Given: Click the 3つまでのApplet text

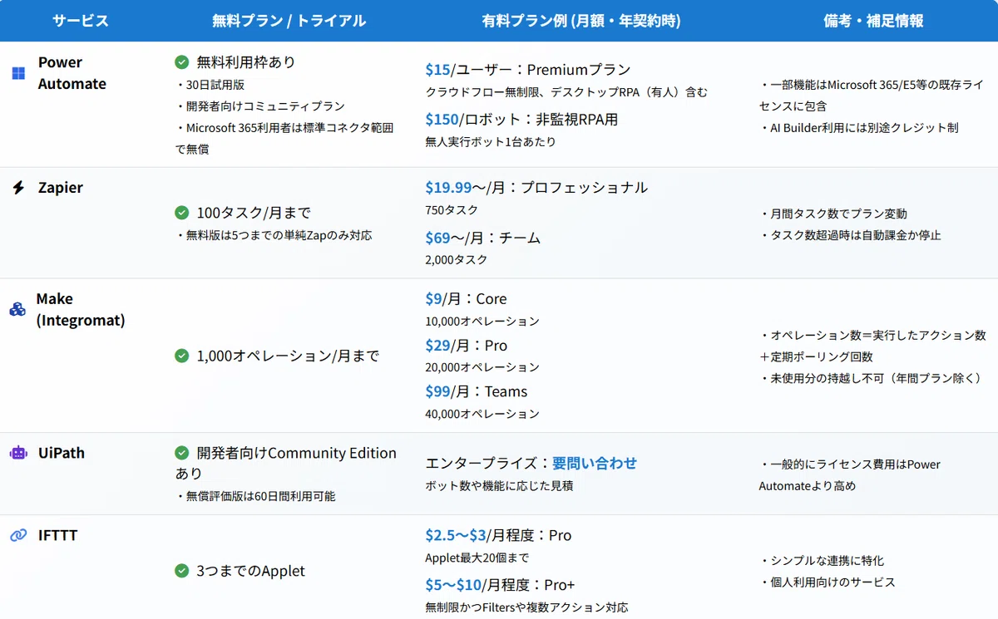Looking at the screenshot, I should pyautogui.click(x=250, y=571).
